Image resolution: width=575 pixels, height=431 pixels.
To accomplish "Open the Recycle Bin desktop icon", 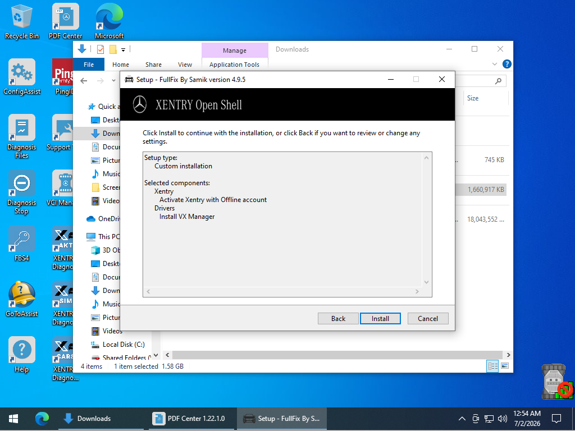I will [x=22, y=21].
